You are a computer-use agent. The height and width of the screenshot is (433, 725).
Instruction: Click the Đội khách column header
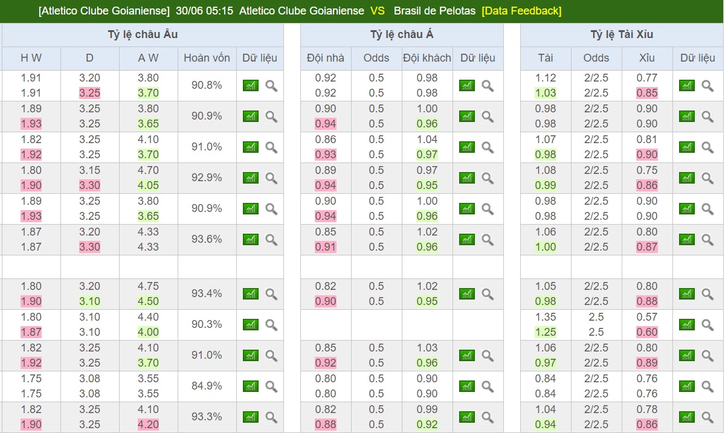pyautogui.click(x=427, y=58)
